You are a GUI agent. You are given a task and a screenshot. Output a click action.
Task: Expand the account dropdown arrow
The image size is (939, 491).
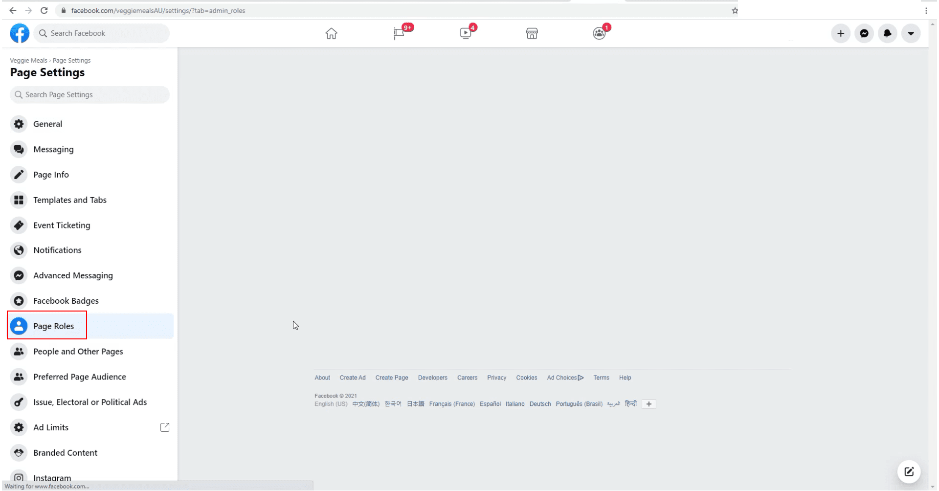(911, 33)
